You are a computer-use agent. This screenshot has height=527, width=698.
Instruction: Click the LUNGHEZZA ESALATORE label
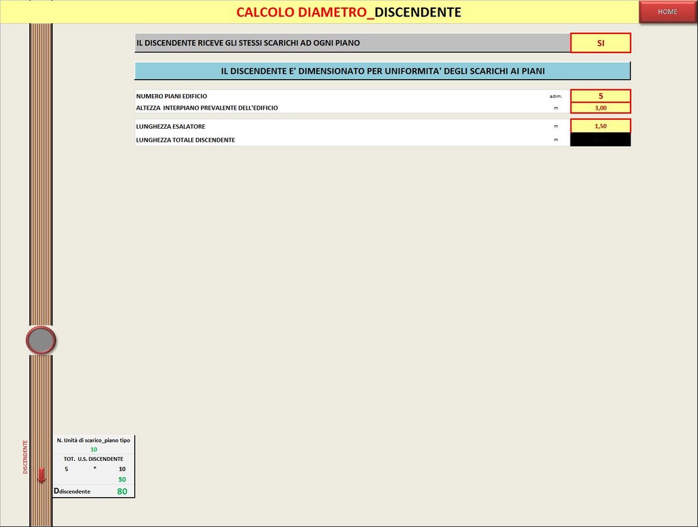170,127
